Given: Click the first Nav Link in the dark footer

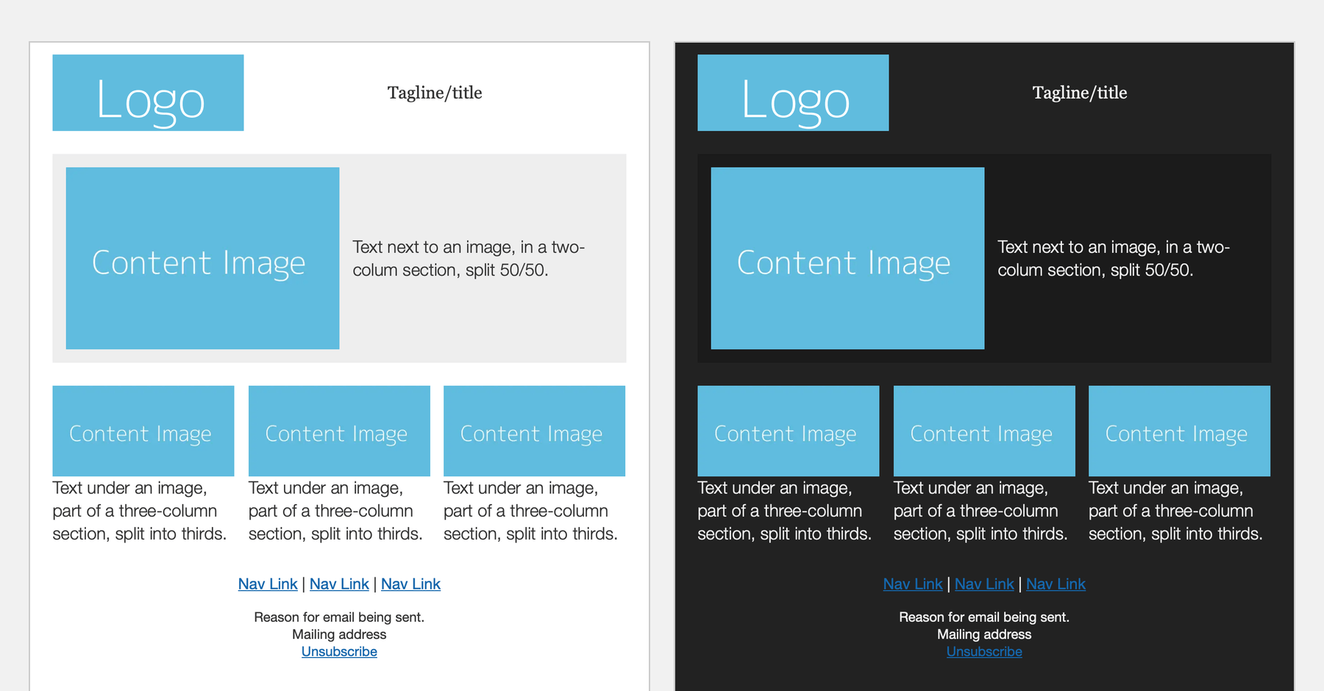Looking at the screenshot, I should pos(912,584).
